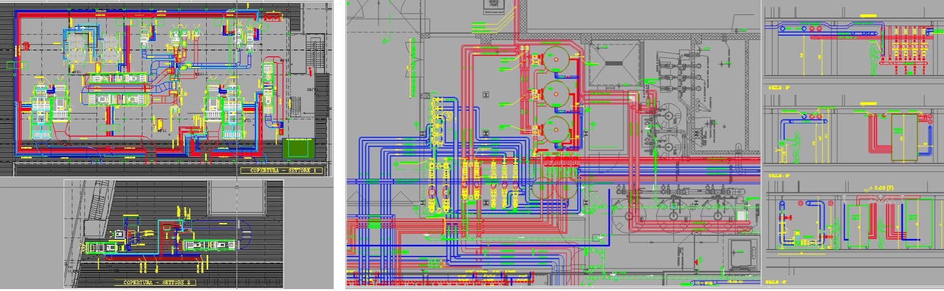Select the large rectangular cabinet in middle section
The height and width of the screenshot is (291, 944).
click(x=904, y=137)
